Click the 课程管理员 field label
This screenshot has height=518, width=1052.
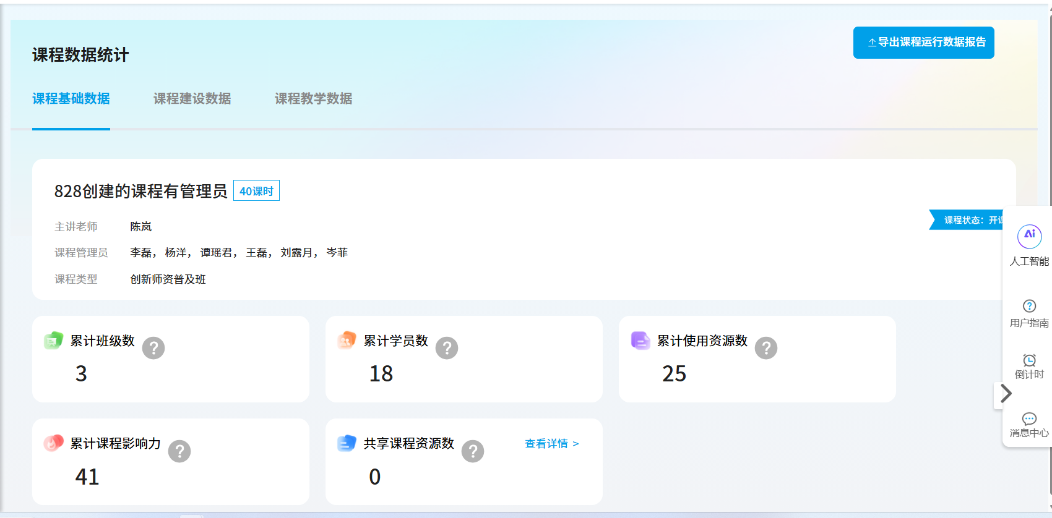(81, 253)
